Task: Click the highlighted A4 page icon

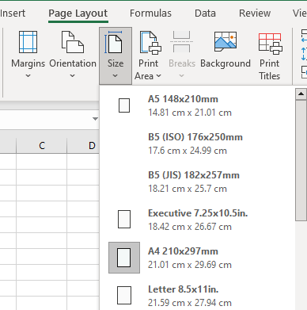Action: 124,258
